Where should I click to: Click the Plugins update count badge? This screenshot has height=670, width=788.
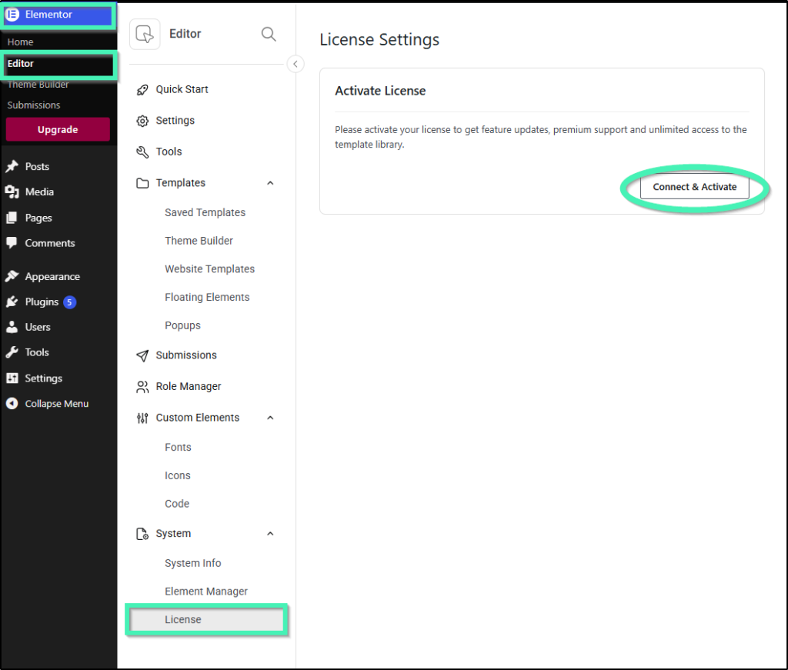click(69, 302)
